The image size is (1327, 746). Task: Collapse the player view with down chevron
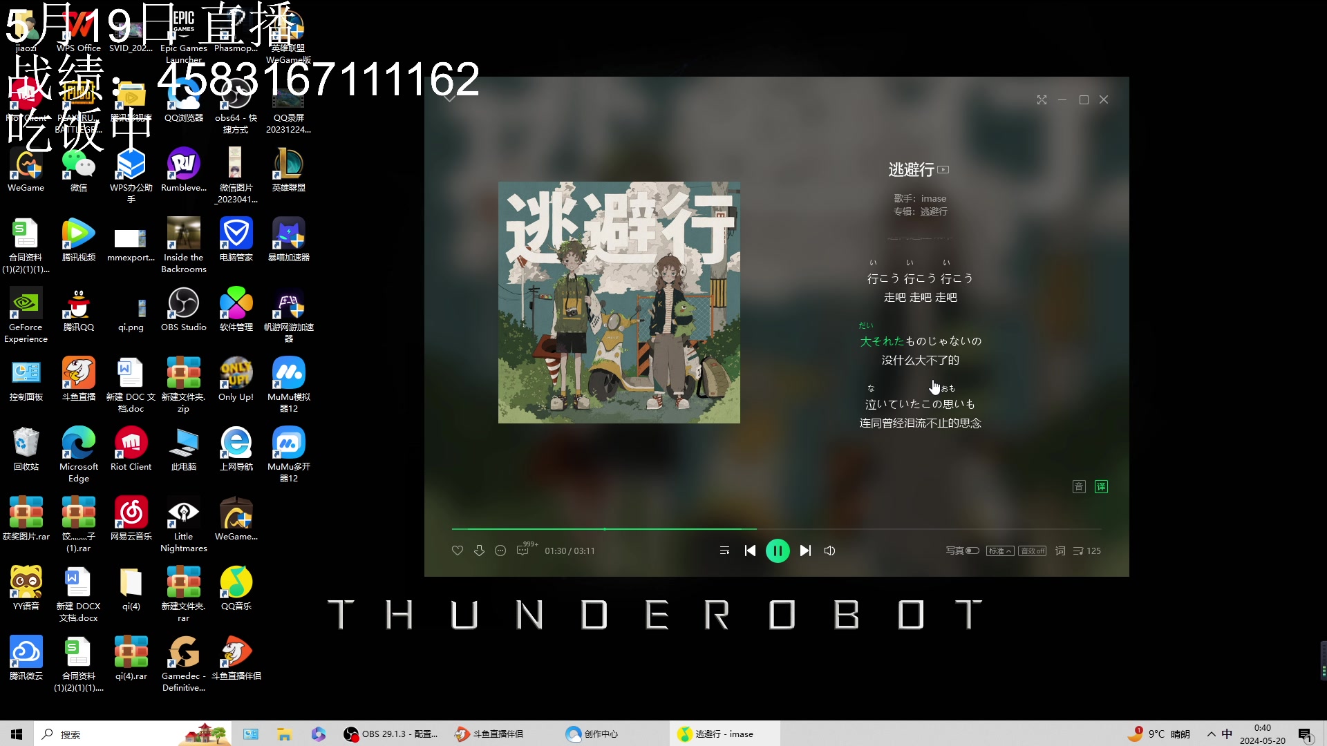[x=450, y=99]
